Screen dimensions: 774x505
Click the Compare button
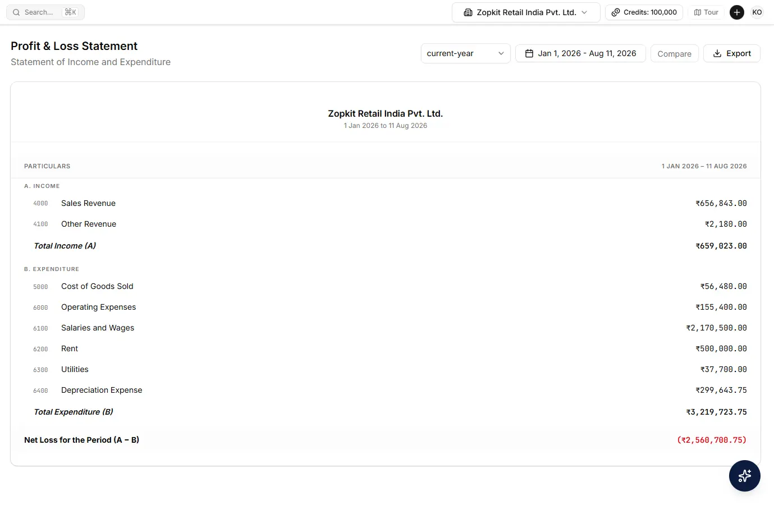click(x=674, y=54)
